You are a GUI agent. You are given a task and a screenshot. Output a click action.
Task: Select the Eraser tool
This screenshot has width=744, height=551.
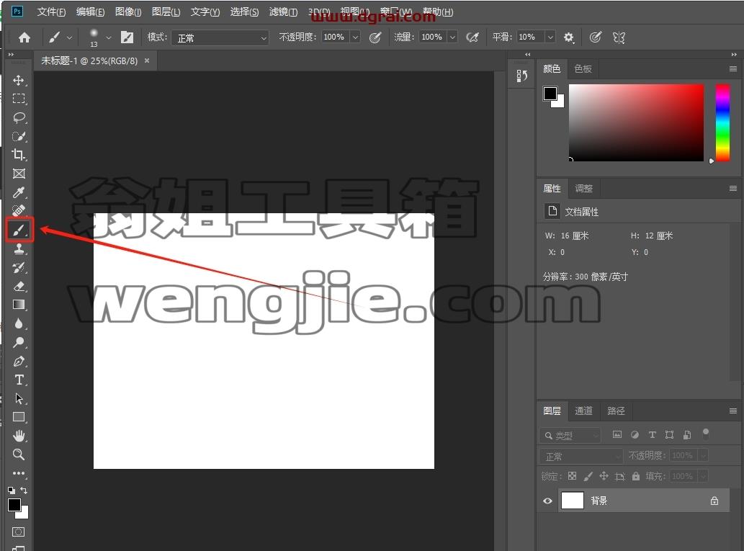(x=19, y=286)
